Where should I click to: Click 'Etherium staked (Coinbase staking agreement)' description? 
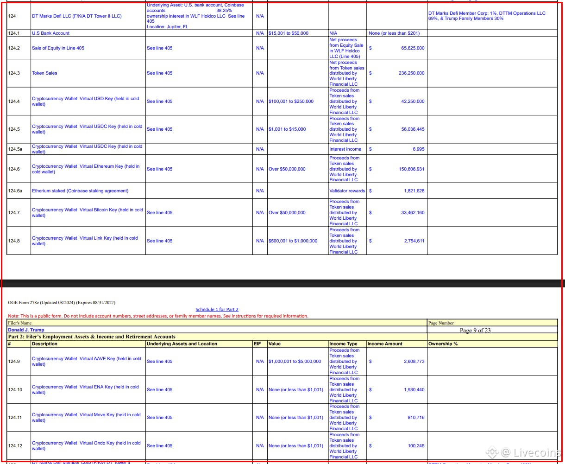pyautogui.click(x=80, y=191)
